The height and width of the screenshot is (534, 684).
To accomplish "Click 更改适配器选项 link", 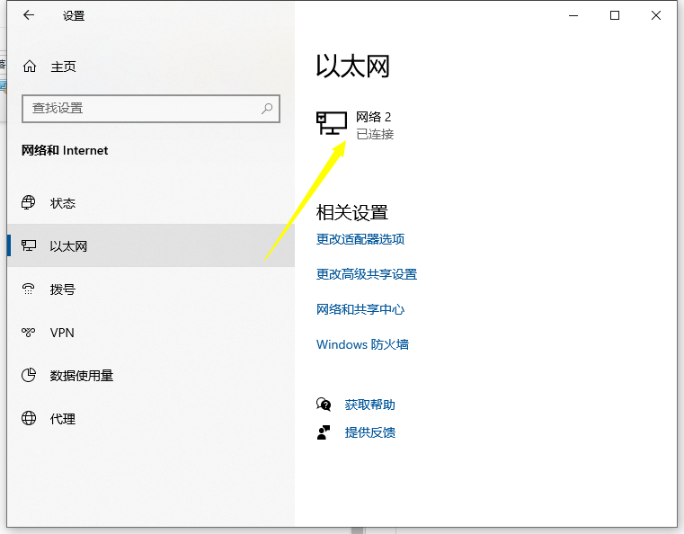I will [x=360, y=239].
